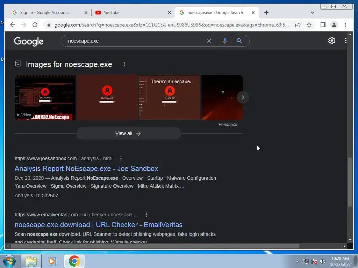Click the Feedback link under images

pos(228,125)
